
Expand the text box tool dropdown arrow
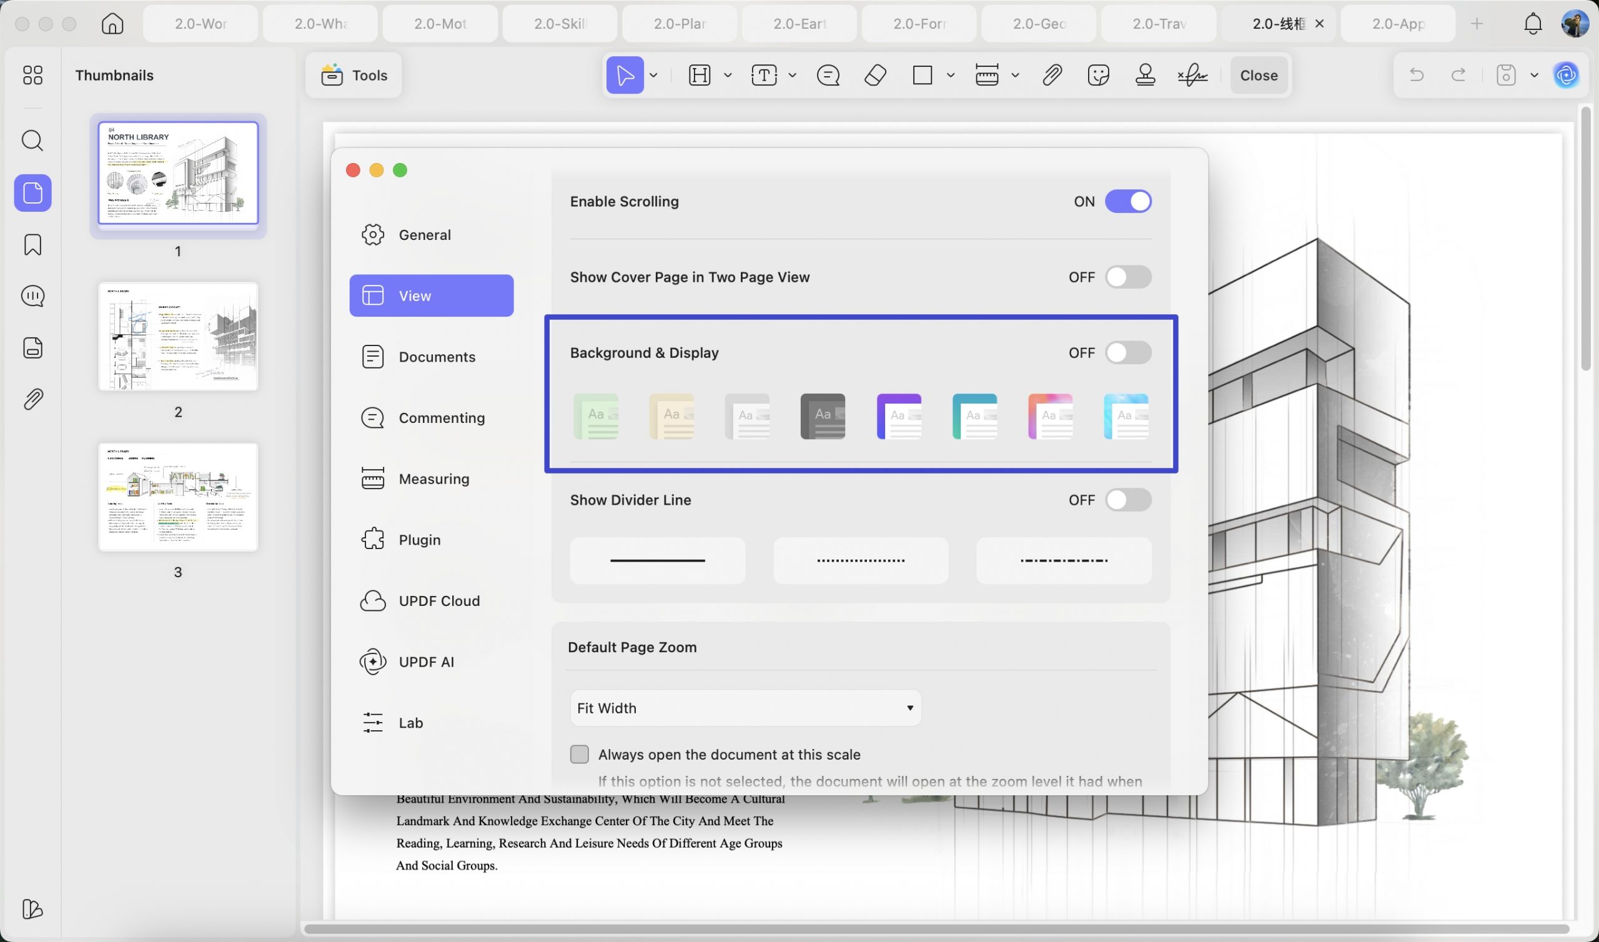(x=793, y=75)
